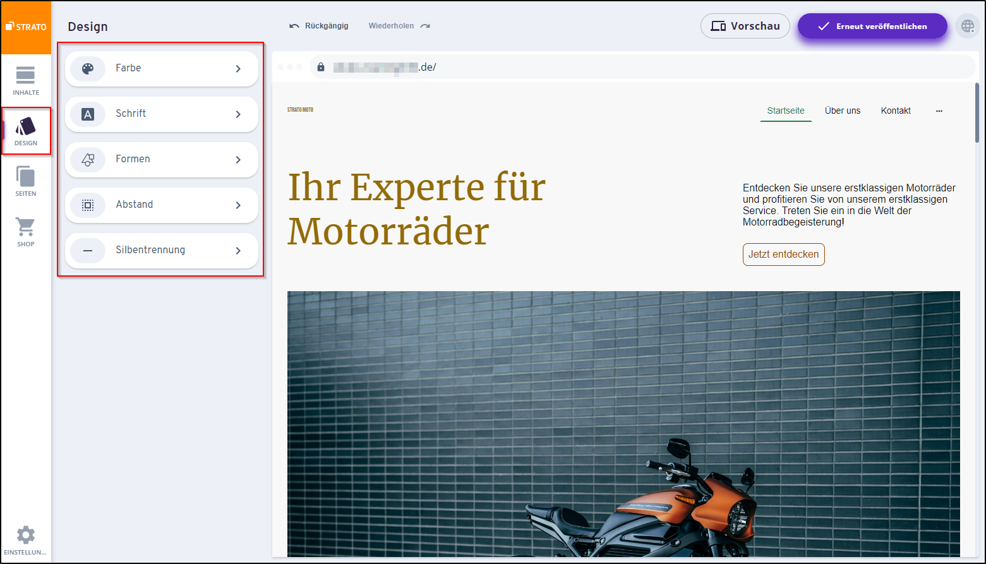Expand the Schrift options via chevron
The width and height of the screenshot is (986, 564).
(238, 114)
